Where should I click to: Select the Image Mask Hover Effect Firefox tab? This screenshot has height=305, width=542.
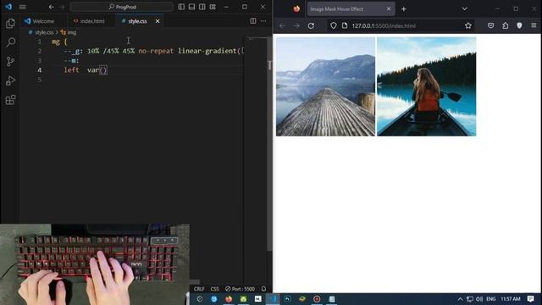tap(351, 9)
